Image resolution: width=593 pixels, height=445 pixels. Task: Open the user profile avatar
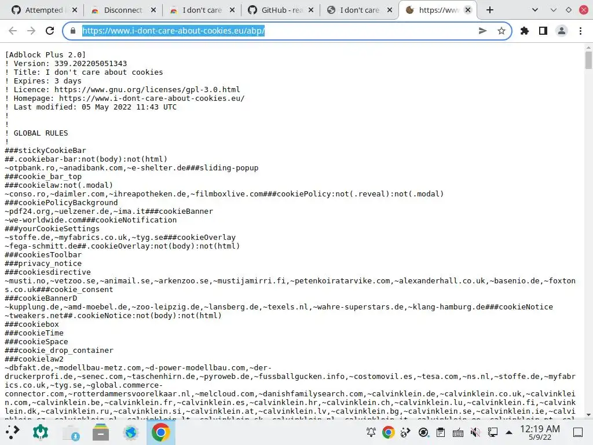(562, 31)
